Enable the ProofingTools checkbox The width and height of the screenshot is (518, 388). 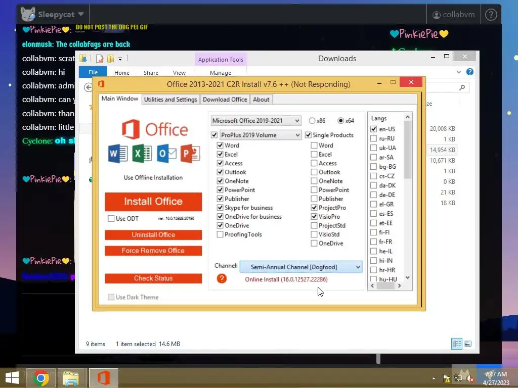220,234
